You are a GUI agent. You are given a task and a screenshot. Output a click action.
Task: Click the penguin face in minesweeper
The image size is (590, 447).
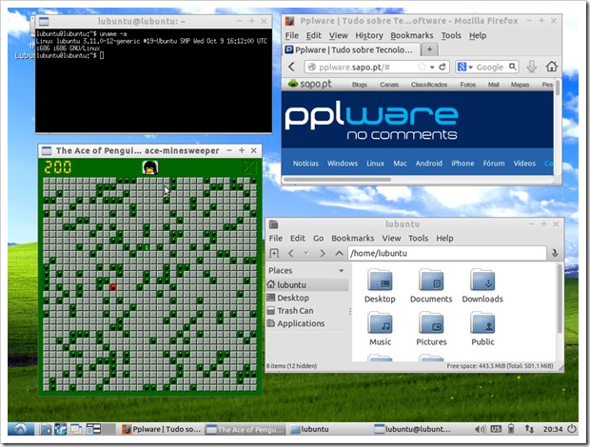pos(150,167)
